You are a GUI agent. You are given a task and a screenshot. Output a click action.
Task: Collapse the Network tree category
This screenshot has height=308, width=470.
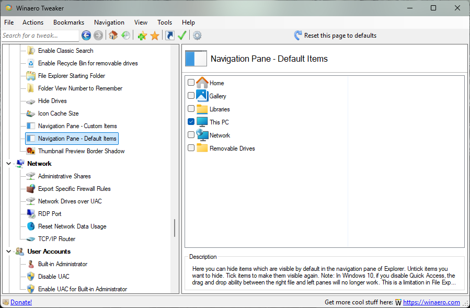pos(9,164)
